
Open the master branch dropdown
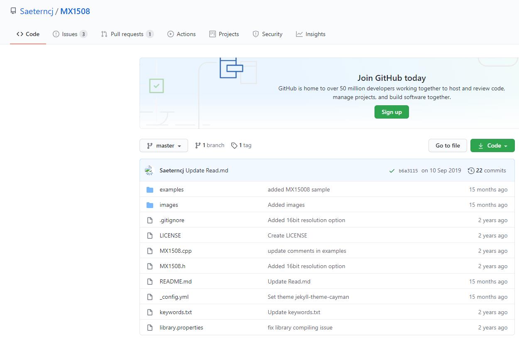164,145
